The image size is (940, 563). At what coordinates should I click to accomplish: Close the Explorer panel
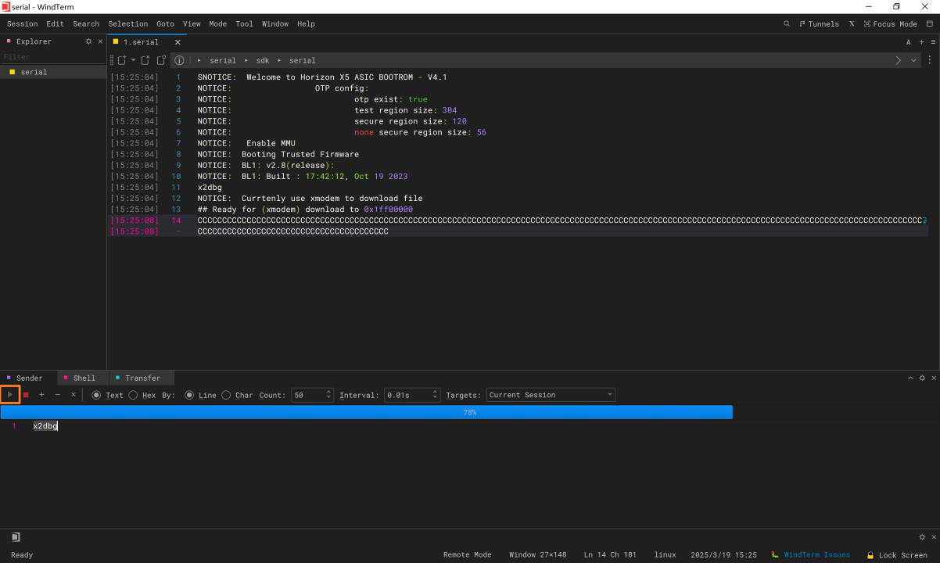[x=100, y=41]
